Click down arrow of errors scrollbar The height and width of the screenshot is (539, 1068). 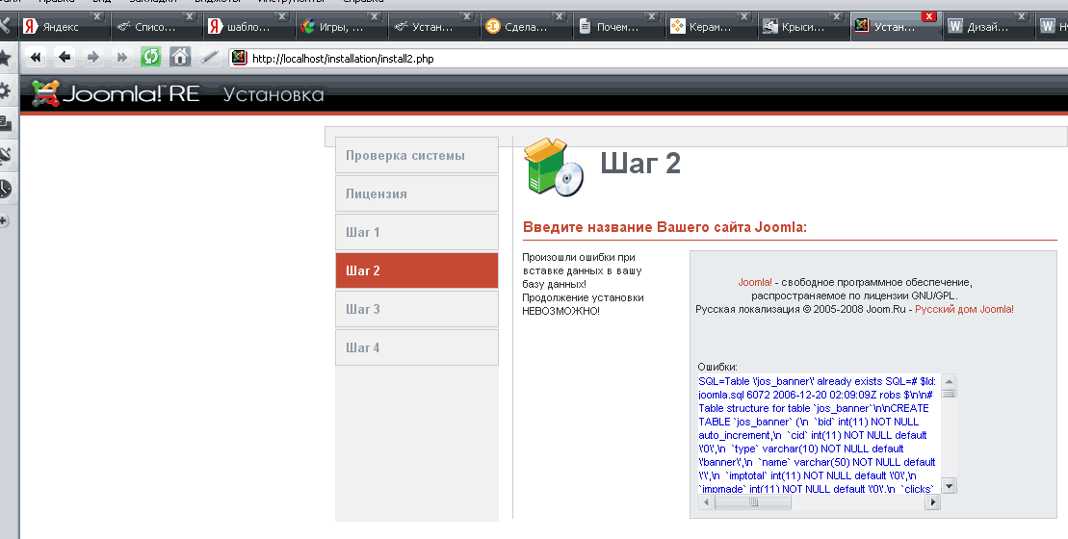[949, 485]
